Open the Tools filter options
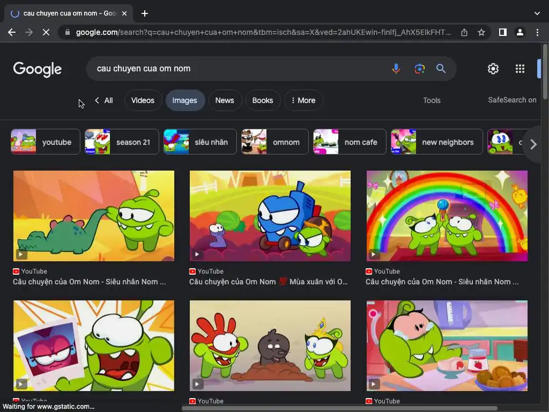 (432, 100)
